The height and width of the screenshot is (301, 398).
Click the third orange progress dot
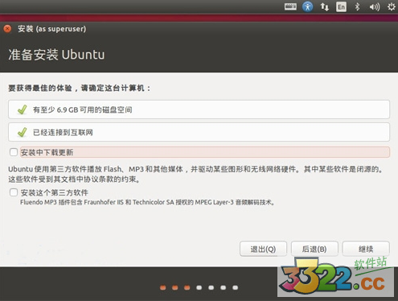[187, 287]
